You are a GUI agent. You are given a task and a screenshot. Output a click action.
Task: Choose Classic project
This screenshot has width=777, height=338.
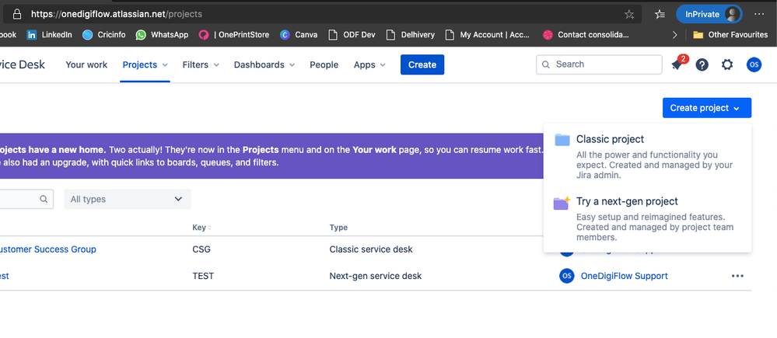click(647, 157)
